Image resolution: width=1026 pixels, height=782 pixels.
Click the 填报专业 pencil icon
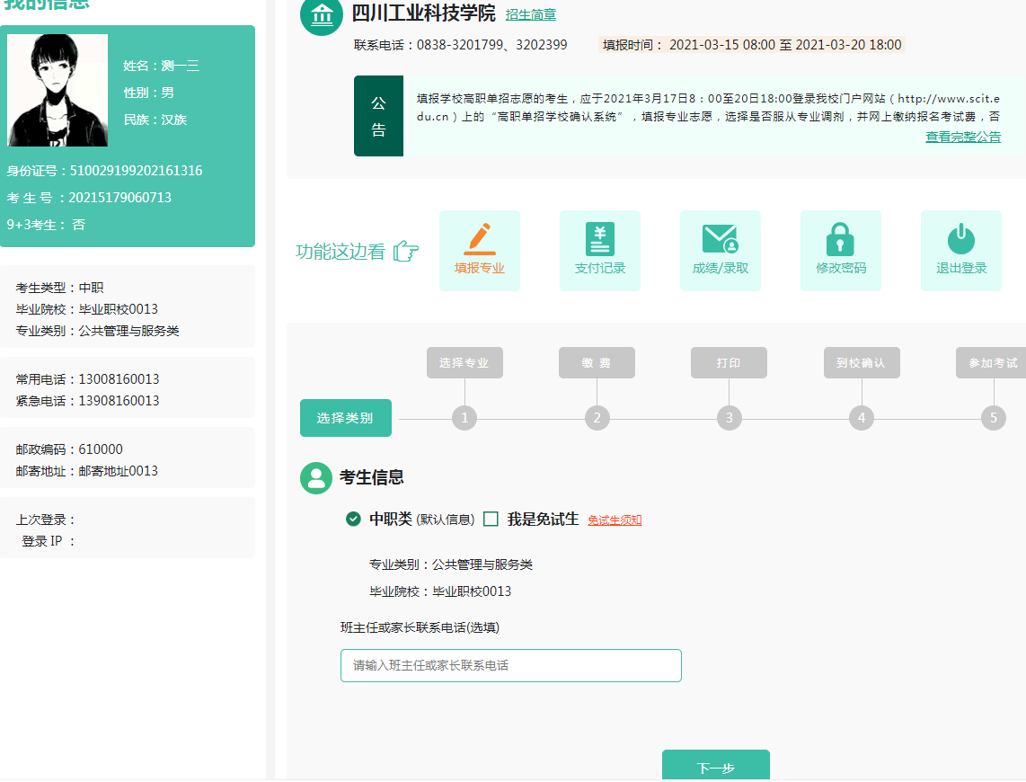[x=480, y=239]
